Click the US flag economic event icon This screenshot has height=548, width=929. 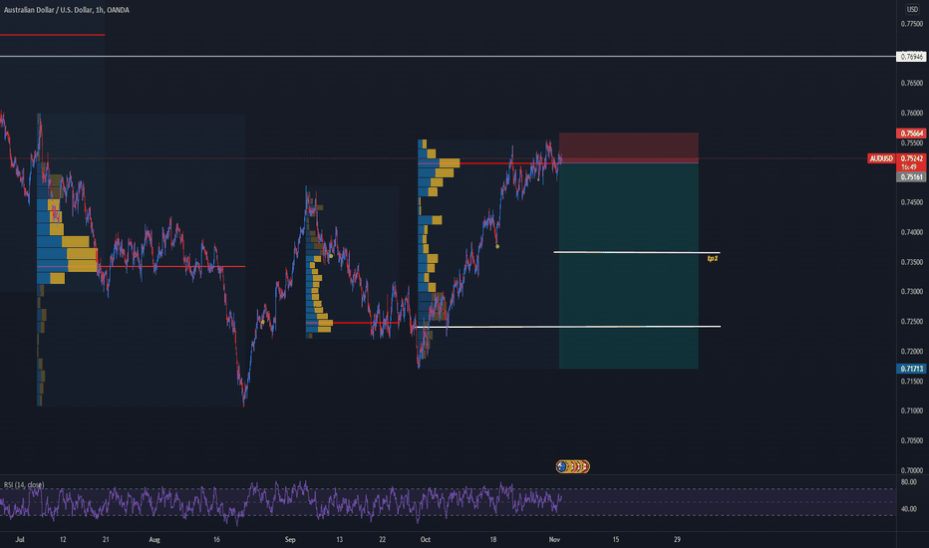pos(585,467)
